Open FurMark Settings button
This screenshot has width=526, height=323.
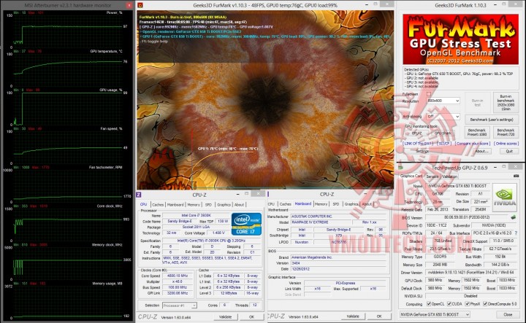click(x=422, y=151)
